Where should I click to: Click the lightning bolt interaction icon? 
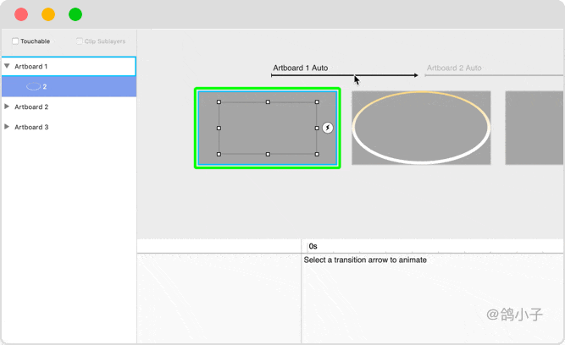[328, 128]
